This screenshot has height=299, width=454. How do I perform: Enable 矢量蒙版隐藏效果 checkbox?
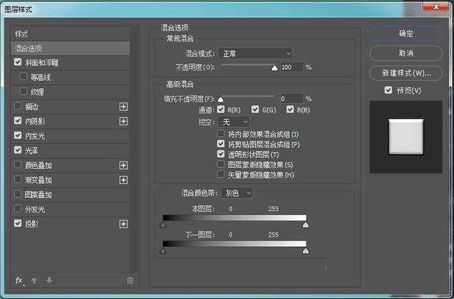click(x=221, y=174)
